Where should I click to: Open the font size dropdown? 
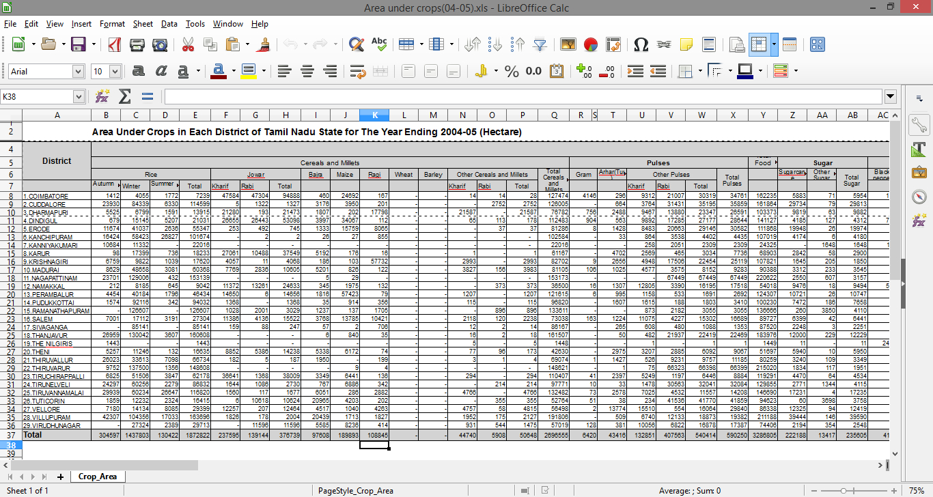pyautogui.click(x=113, y=70)
